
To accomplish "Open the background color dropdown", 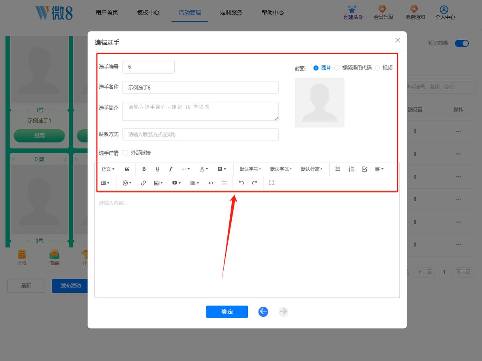I will [222, 169].
